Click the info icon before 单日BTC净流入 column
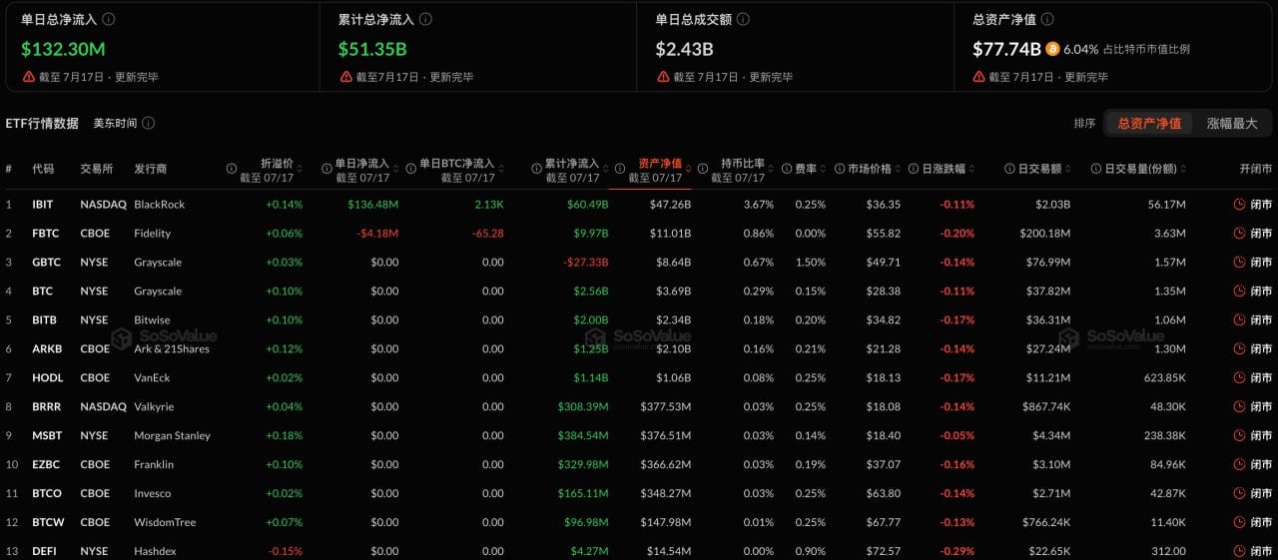The width and height of the screenshot is (1278, 560). pyautogui.click(x=410, y=169)
